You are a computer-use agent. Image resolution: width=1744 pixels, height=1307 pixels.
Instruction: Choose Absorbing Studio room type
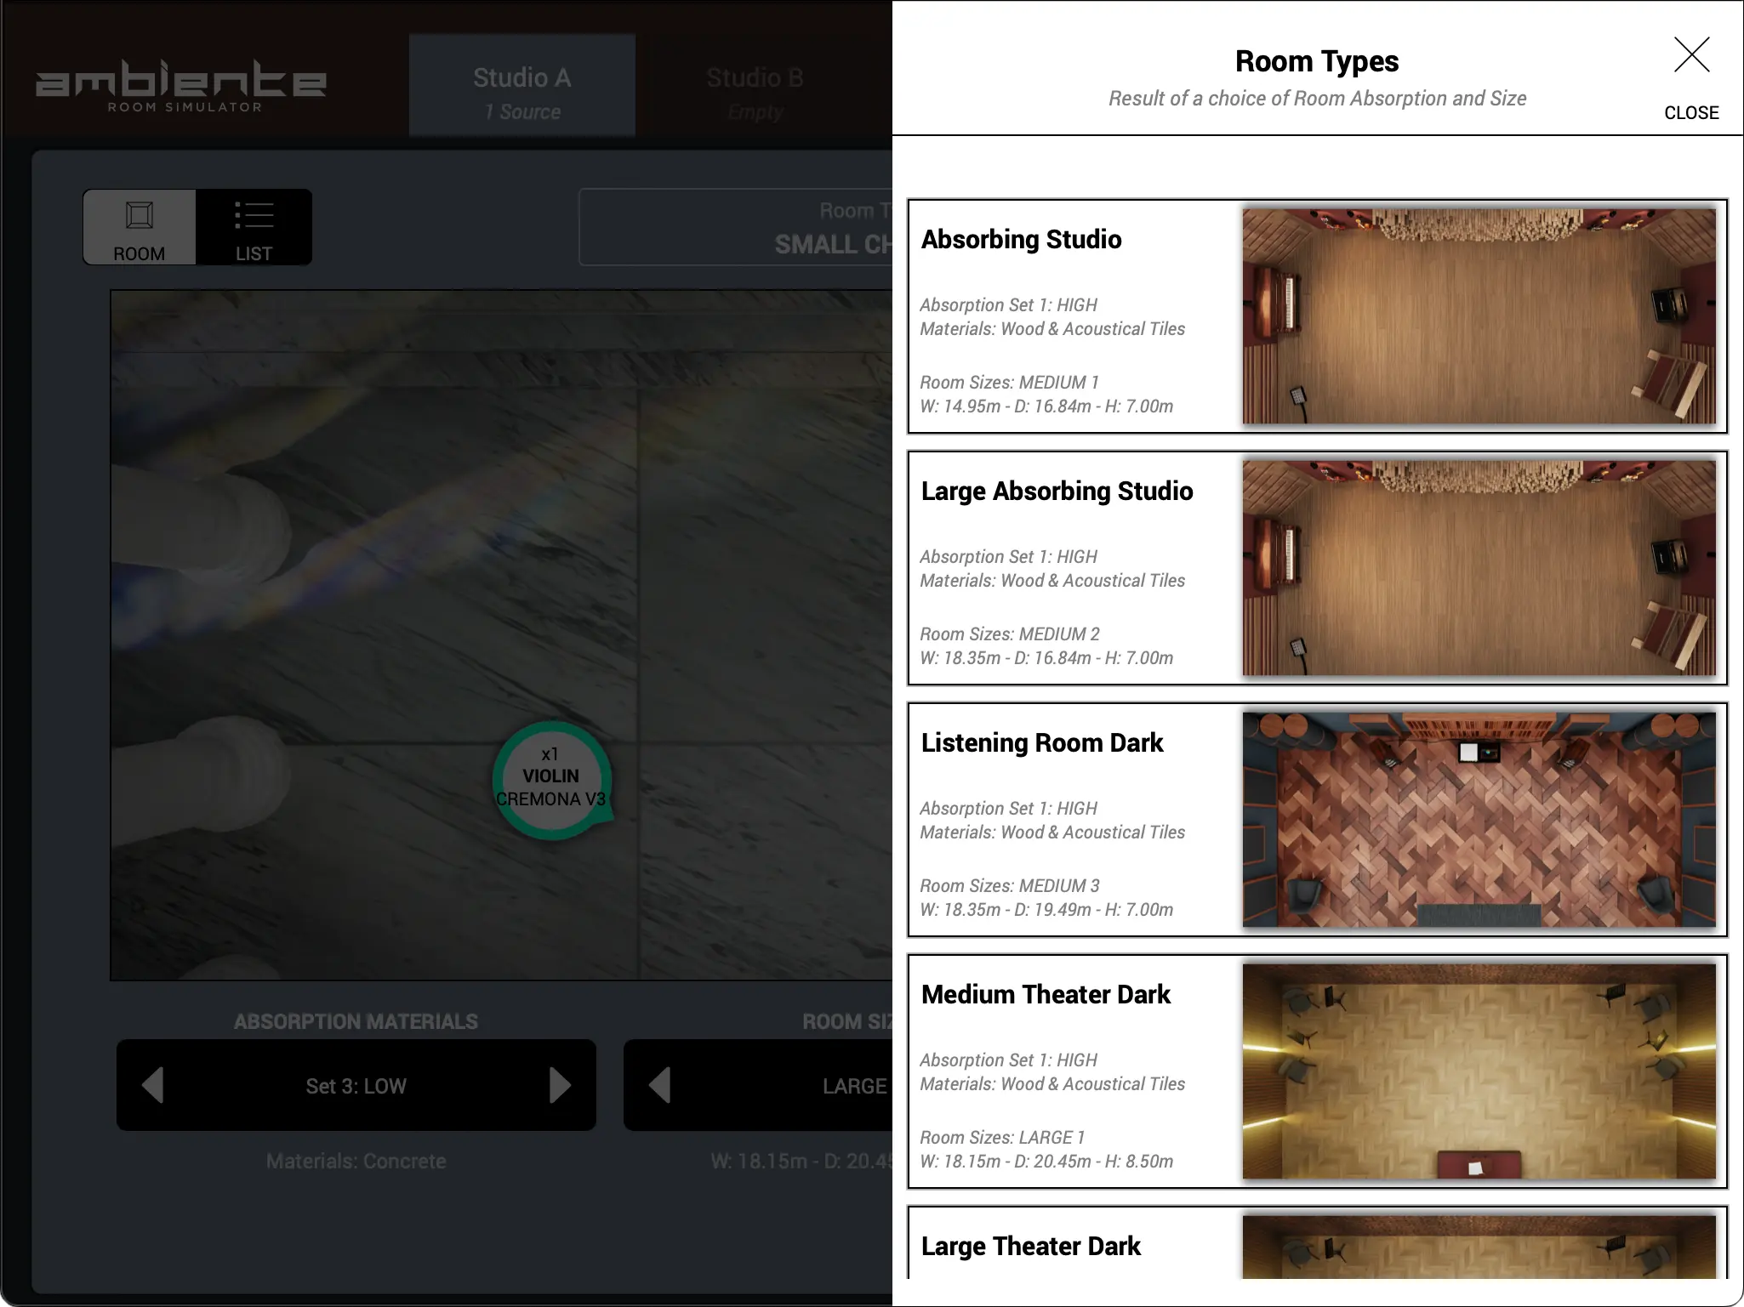pos(1021,240)
